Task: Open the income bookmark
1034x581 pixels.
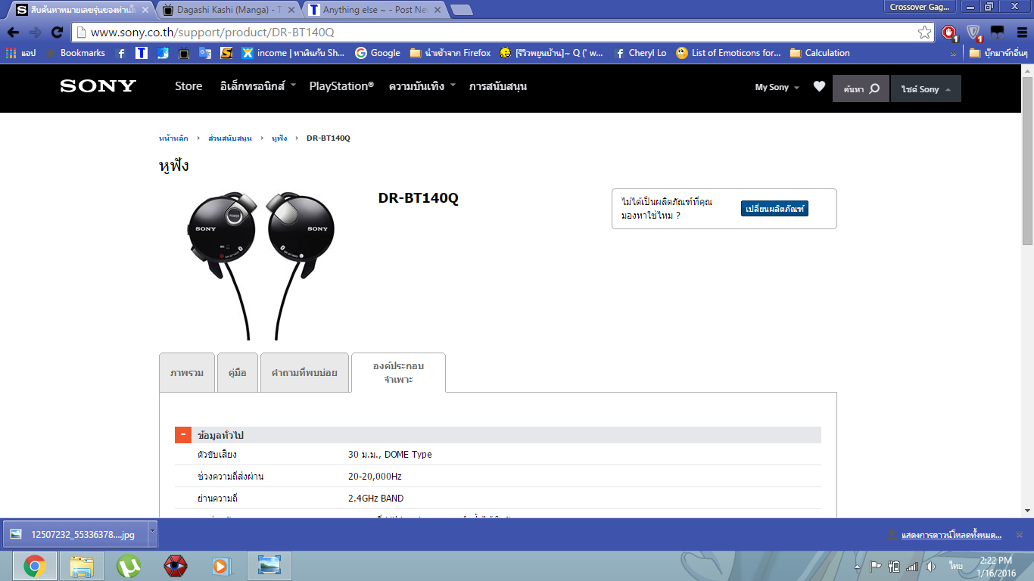Action: pyautogui.click(x=293, y=53)
